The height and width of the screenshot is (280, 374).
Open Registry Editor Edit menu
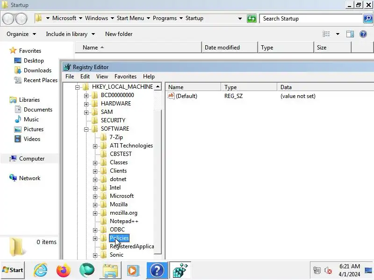[x=85, y=77]
